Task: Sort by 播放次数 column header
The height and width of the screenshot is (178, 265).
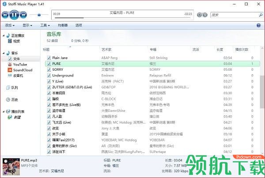Action: tap(242, 49)
